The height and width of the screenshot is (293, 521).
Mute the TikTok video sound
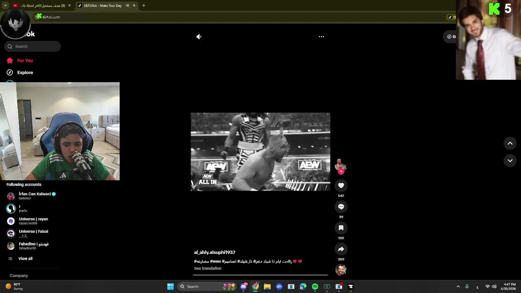pos(199,37)
